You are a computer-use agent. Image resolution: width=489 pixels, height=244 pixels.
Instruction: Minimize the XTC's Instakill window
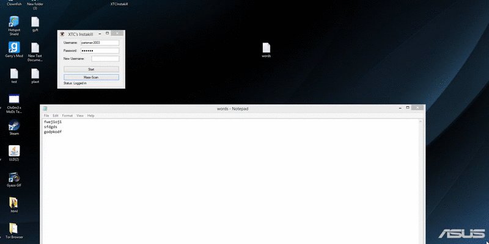pyautogui.click(x=100, y=34)
